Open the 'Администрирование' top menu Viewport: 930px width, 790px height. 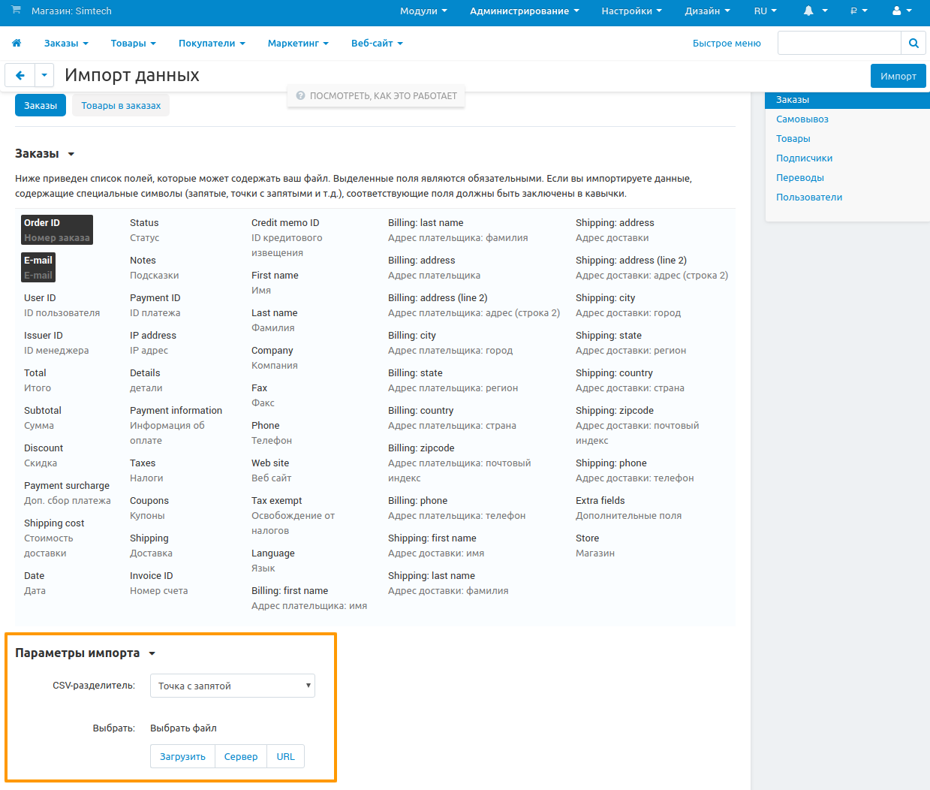click(524, 11)
